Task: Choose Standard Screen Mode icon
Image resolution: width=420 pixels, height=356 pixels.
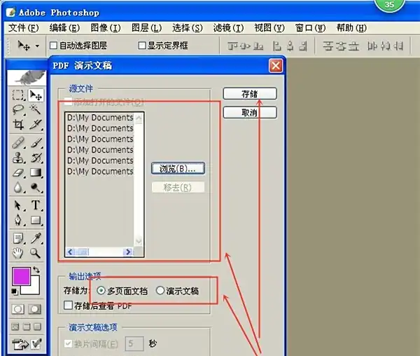Action: pyautogui.click(x=15, y=327)
